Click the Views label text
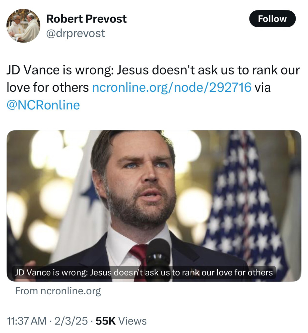 132,321
